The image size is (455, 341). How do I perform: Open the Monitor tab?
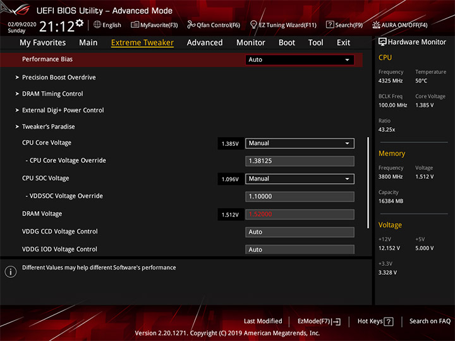pyautogui.click(x=251, y=43)
